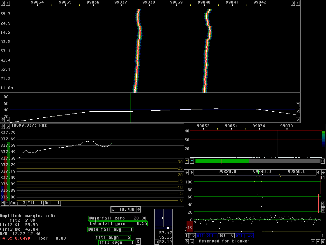
Task: Click the 'Avg 3' box
Action: (18, 203)
